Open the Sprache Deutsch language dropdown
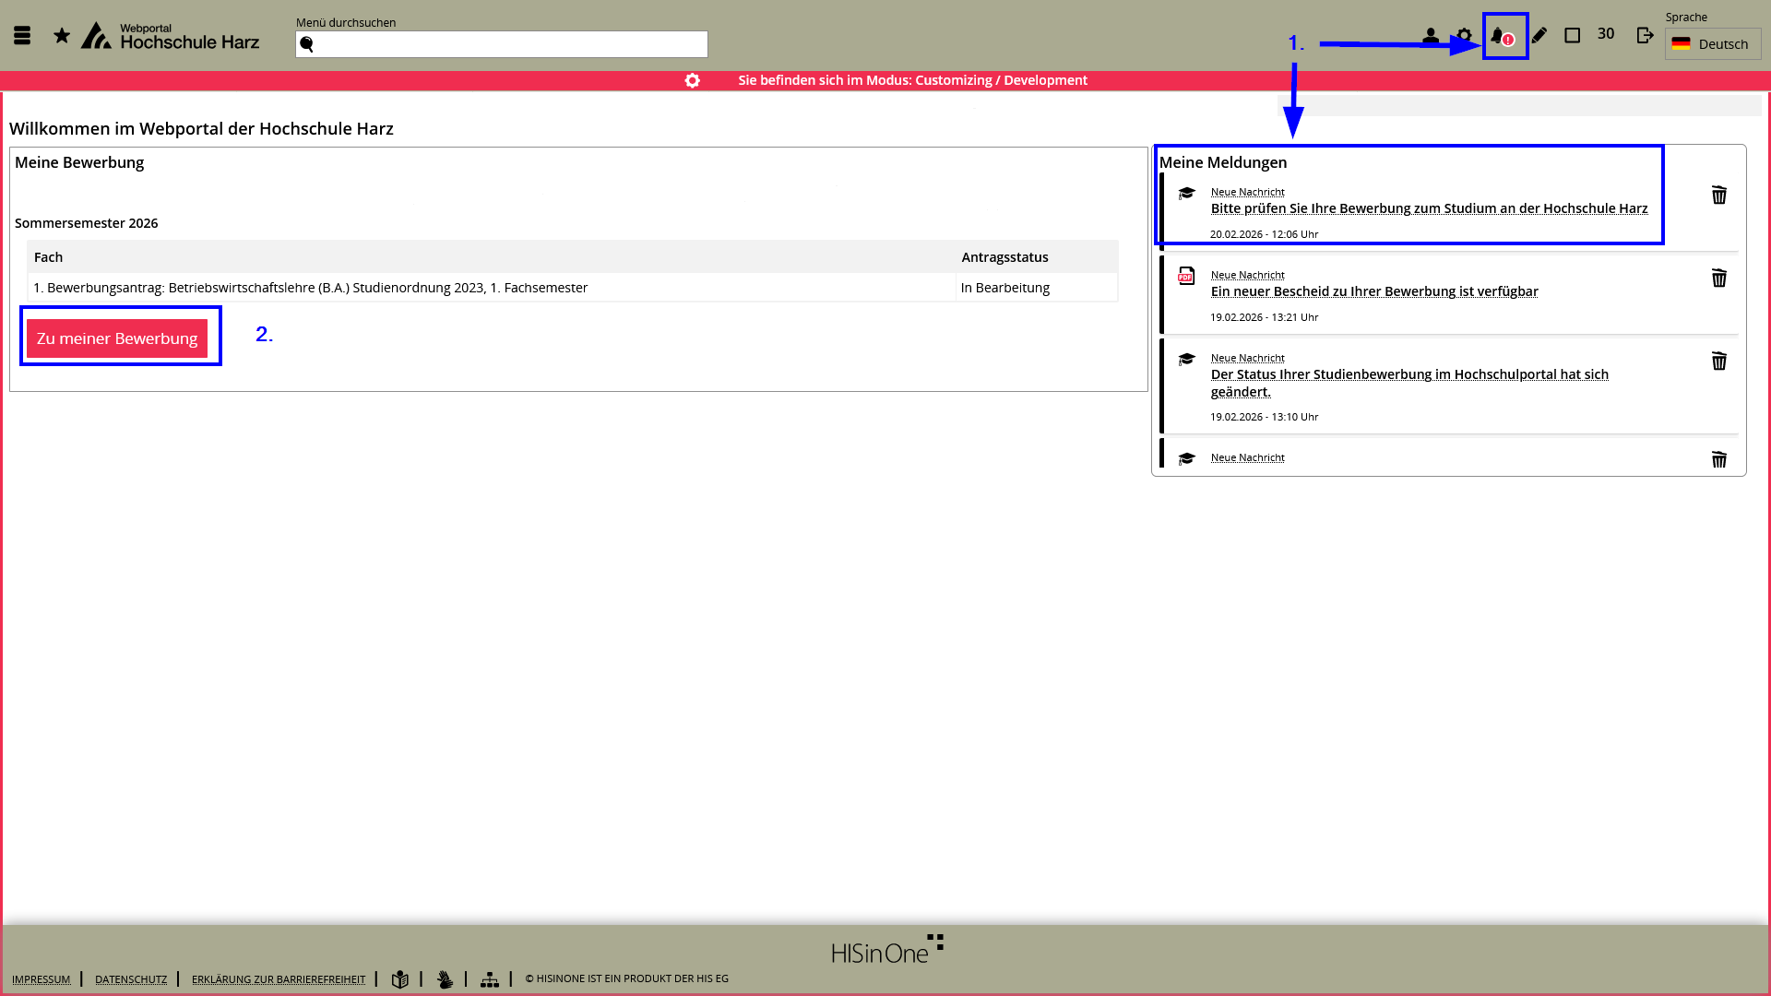Image resolution: width=1771 pixels, height=996 pixels. pos(1712,44)
